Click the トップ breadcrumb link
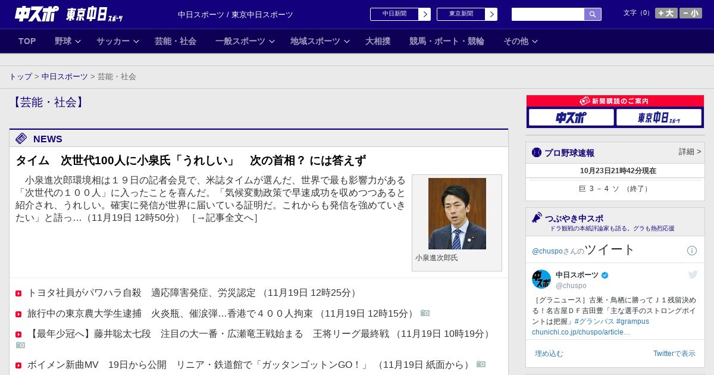 (21, 77)
